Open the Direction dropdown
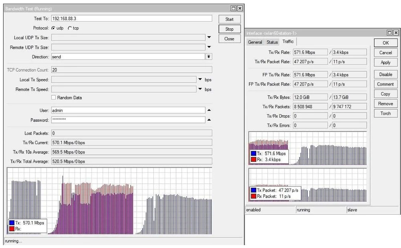The image size is (401, 248). 209,56
